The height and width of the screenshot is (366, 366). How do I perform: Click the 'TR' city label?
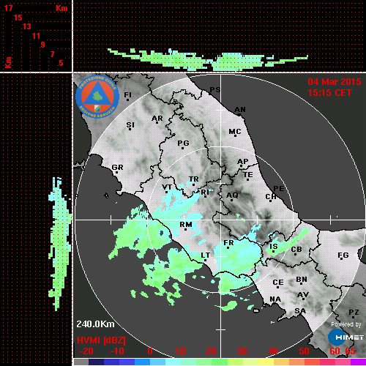(194, 179)
